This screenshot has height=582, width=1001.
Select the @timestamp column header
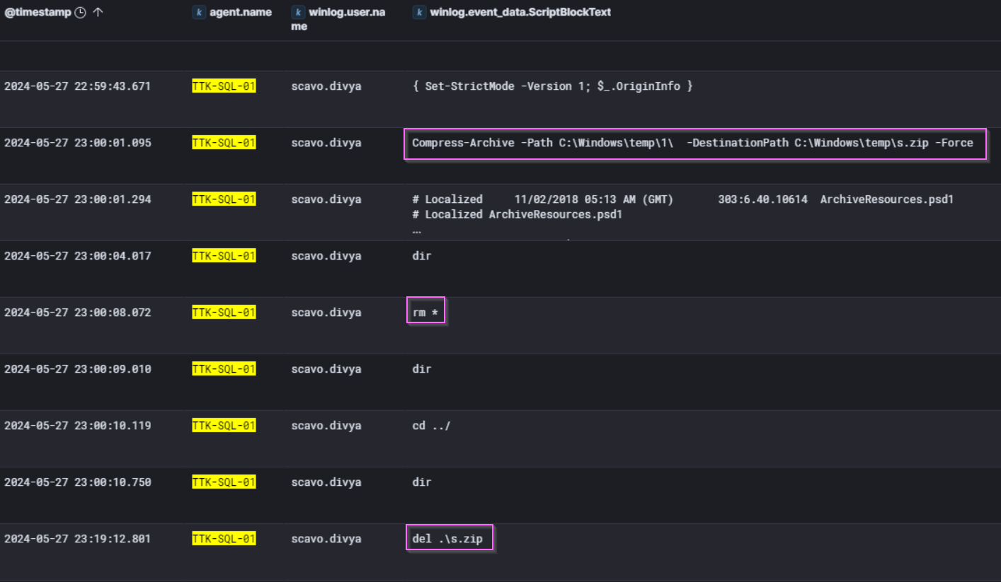[x=38, y=13]
